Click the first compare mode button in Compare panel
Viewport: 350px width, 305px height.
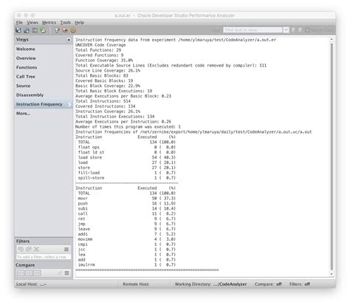tap(21, 273)
